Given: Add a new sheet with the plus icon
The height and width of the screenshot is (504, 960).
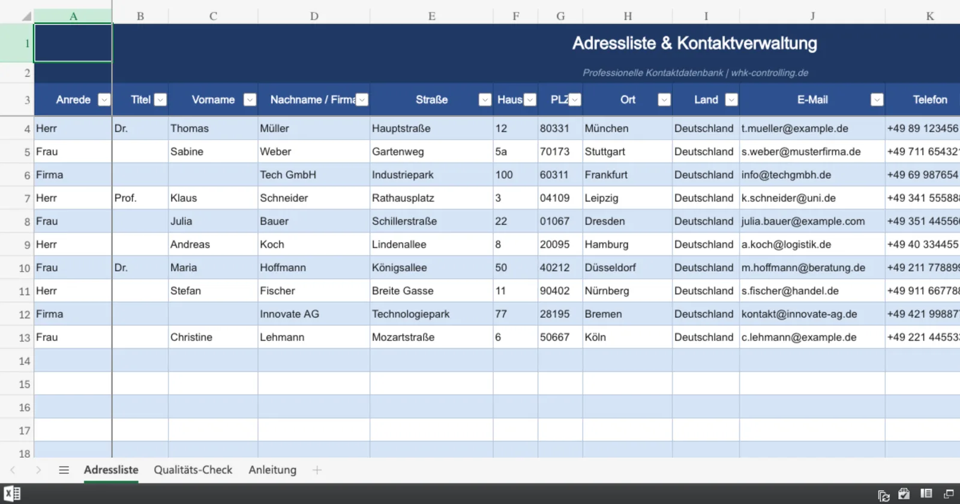Looking at the screenshot, I should click(317, 470).
